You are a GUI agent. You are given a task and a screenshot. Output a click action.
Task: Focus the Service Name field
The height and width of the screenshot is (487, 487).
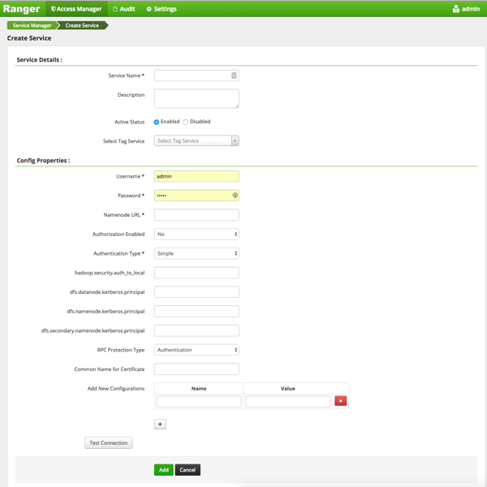tap(196, 75)
